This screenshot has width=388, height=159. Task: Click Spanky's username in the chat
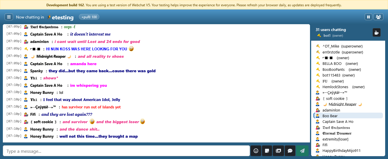click(36, 71)
